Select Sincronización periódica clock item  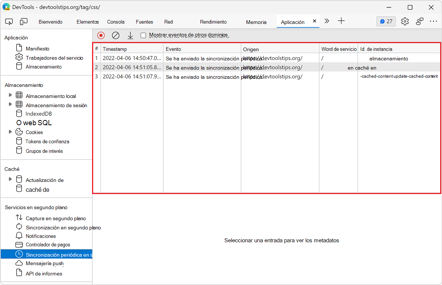pyautogui.click(x=46, y=254)
